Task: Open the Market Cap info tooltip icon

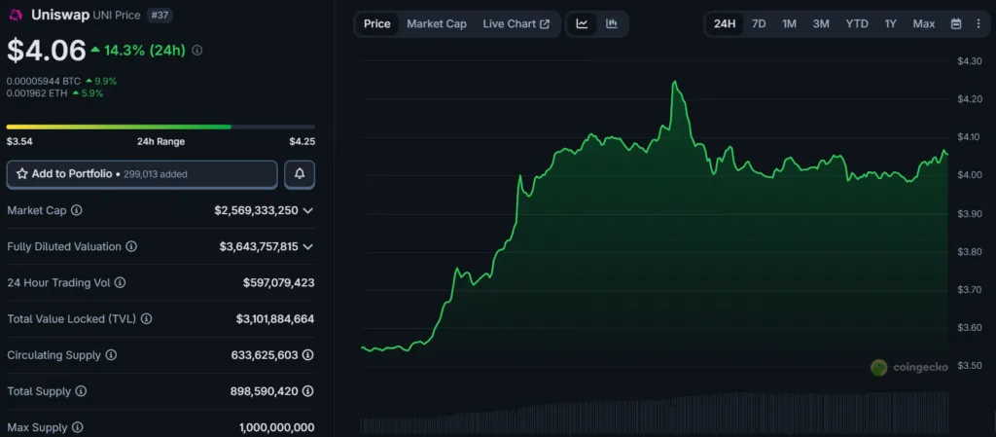Action: tap(76, 210)
